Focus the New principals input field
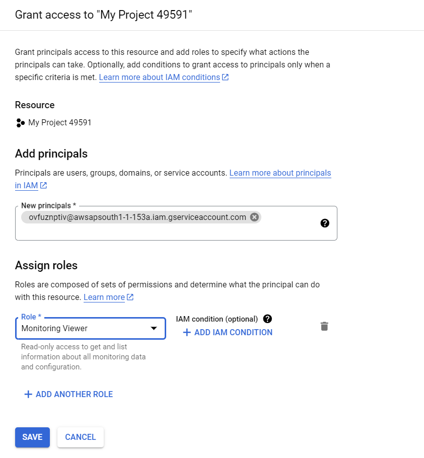Viewport: 424px width, 458px height. click(x=176, y=223)
